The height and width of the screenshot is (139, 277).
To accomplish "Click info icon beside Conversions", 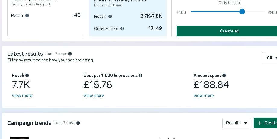I will click(x=122, y=29).
